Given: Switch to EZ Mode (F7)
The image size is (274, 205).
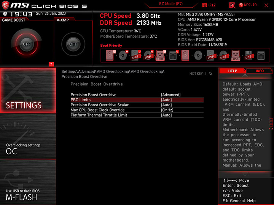Looking at the screenshot, I should (171, 4).
